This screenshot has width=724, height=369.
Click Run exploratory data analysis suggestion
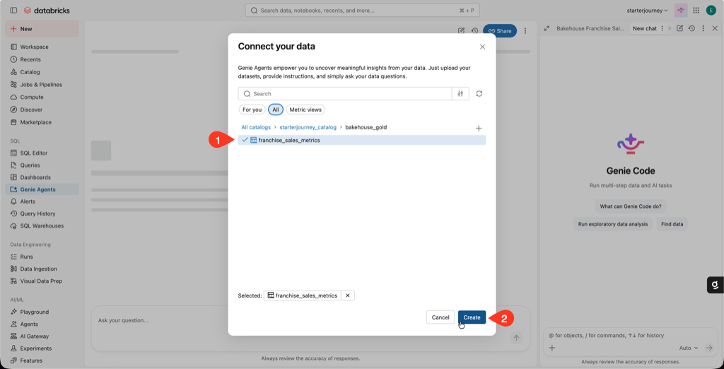[x=613, y=224]
